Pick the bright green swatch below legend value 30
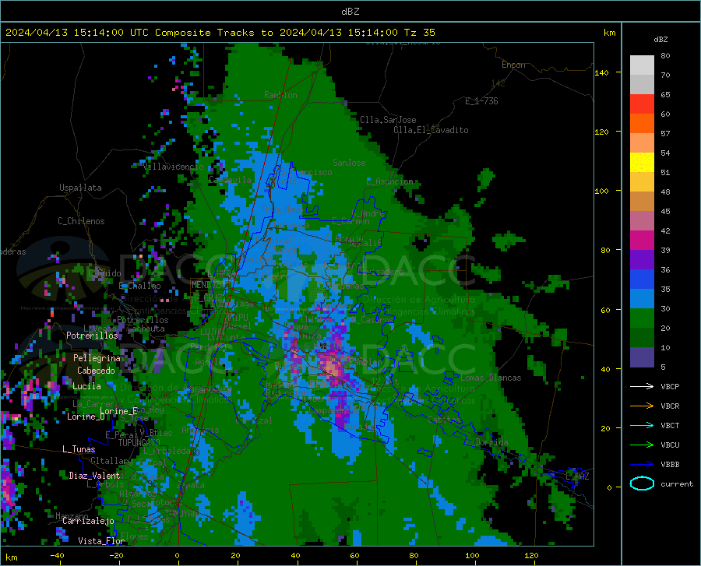This screenshot has width=701, height=566. pyautogui.click(x=642, y=318)
